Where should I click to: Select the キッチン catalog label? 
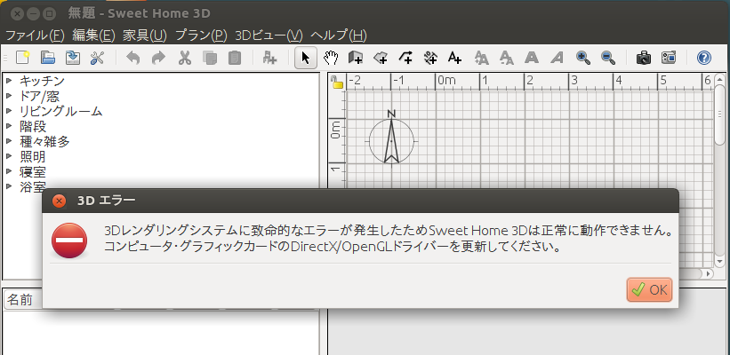click(43, 81)
